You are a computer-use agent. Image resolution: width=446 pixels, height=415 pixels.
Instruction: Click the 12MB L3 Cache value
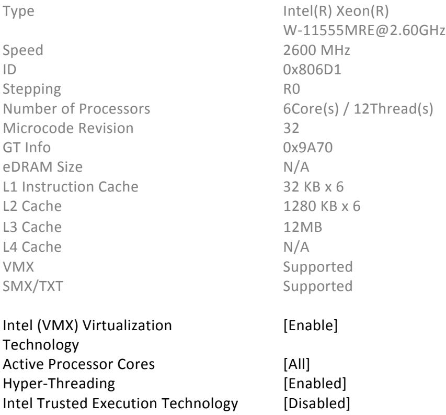(303, 227)
